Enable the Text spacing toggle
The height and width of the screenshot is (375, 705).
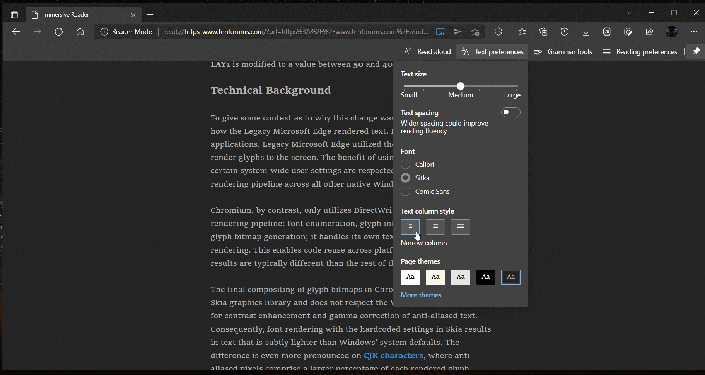510,112
